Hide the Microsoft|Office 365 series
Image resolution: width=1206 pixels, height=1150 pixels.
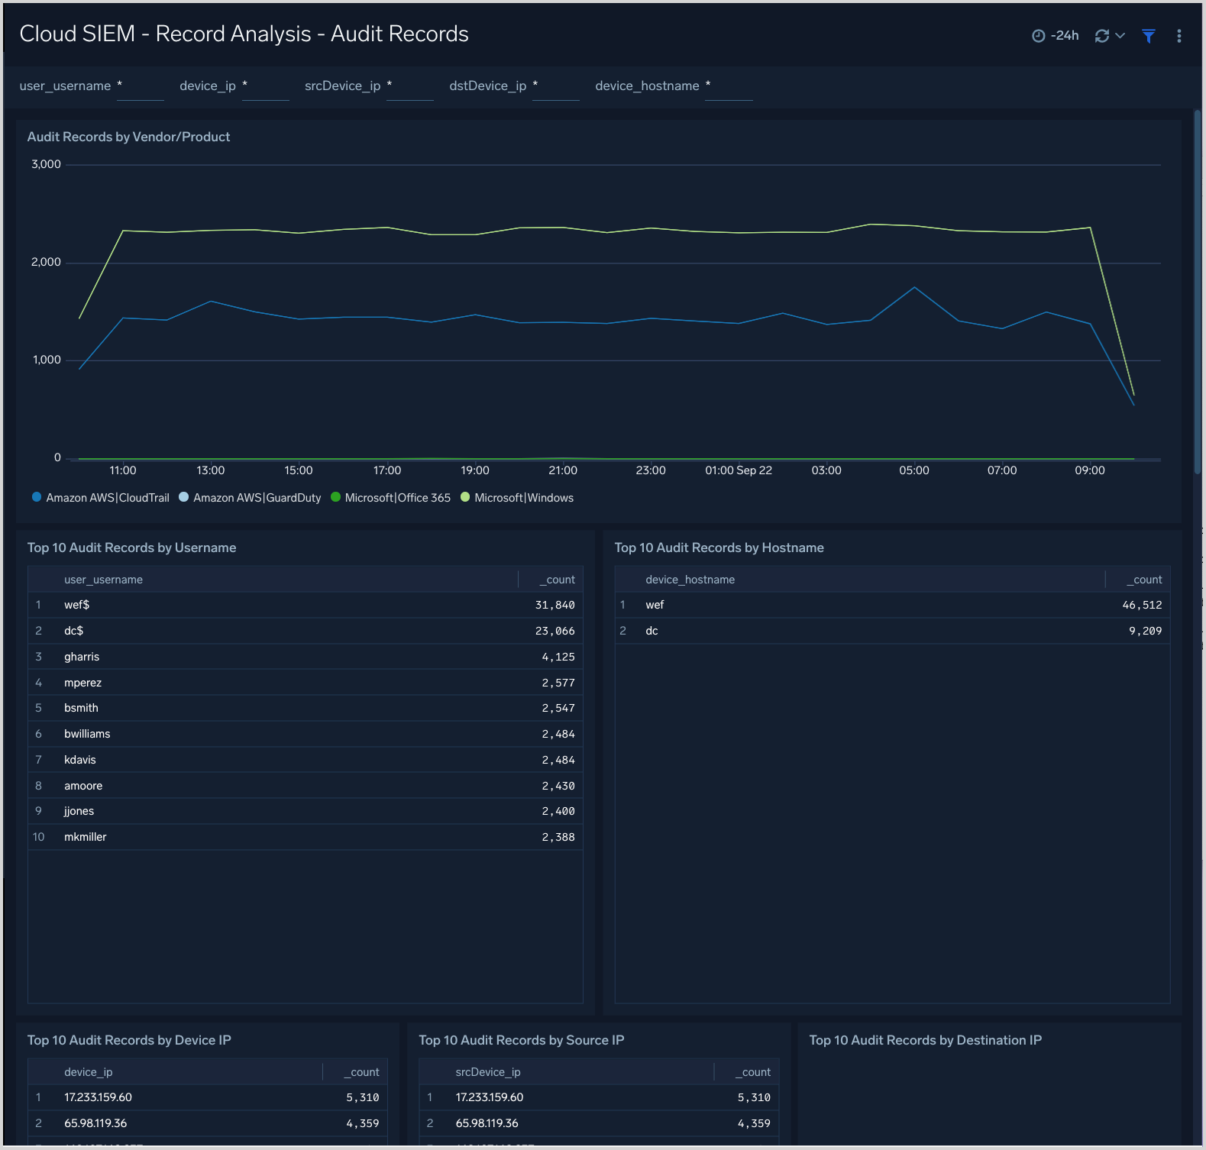397,498
